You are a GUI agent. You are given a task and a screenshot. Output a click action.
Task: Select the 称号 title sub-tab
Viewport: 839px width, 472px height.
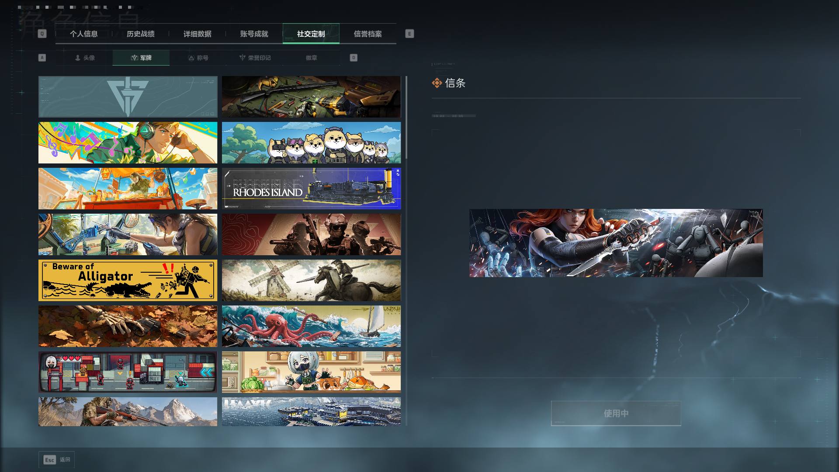click(x=198, y=58)
